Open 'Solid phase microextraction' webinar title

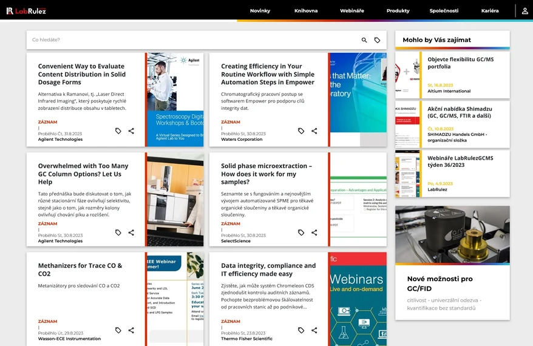coord(266,174)
